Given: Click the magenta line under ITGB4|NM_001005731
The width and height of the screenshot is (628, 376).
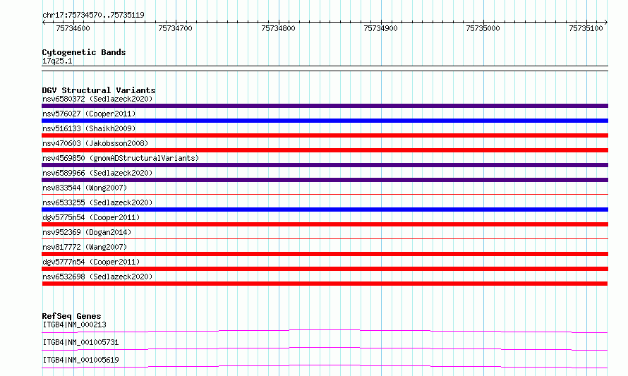Looking at the screenshot, I should [325, 348].
